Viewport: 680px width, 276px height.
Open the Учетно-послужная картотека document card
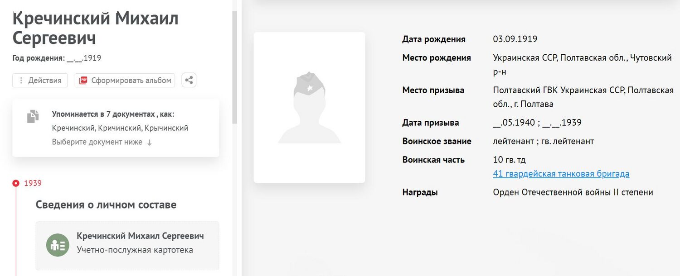pyautogui.click(x=135, y=250)
